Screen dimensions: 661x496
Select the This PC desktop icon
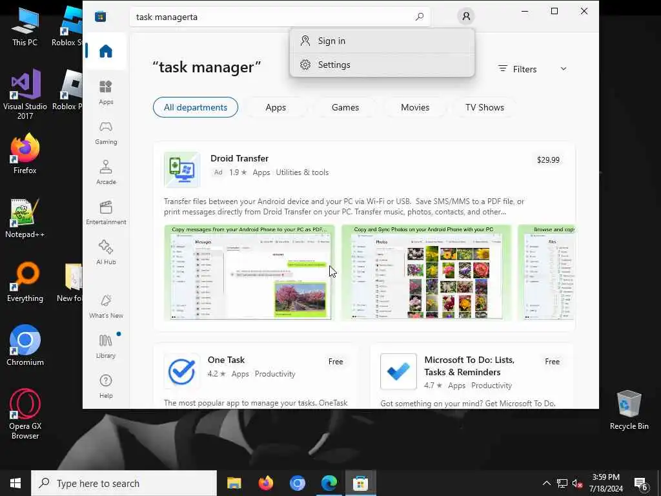click(x=25, y=26)
